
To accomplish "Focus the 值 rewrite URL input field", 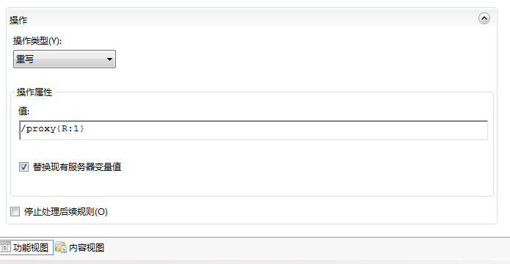I will click(x=253, y=130).
